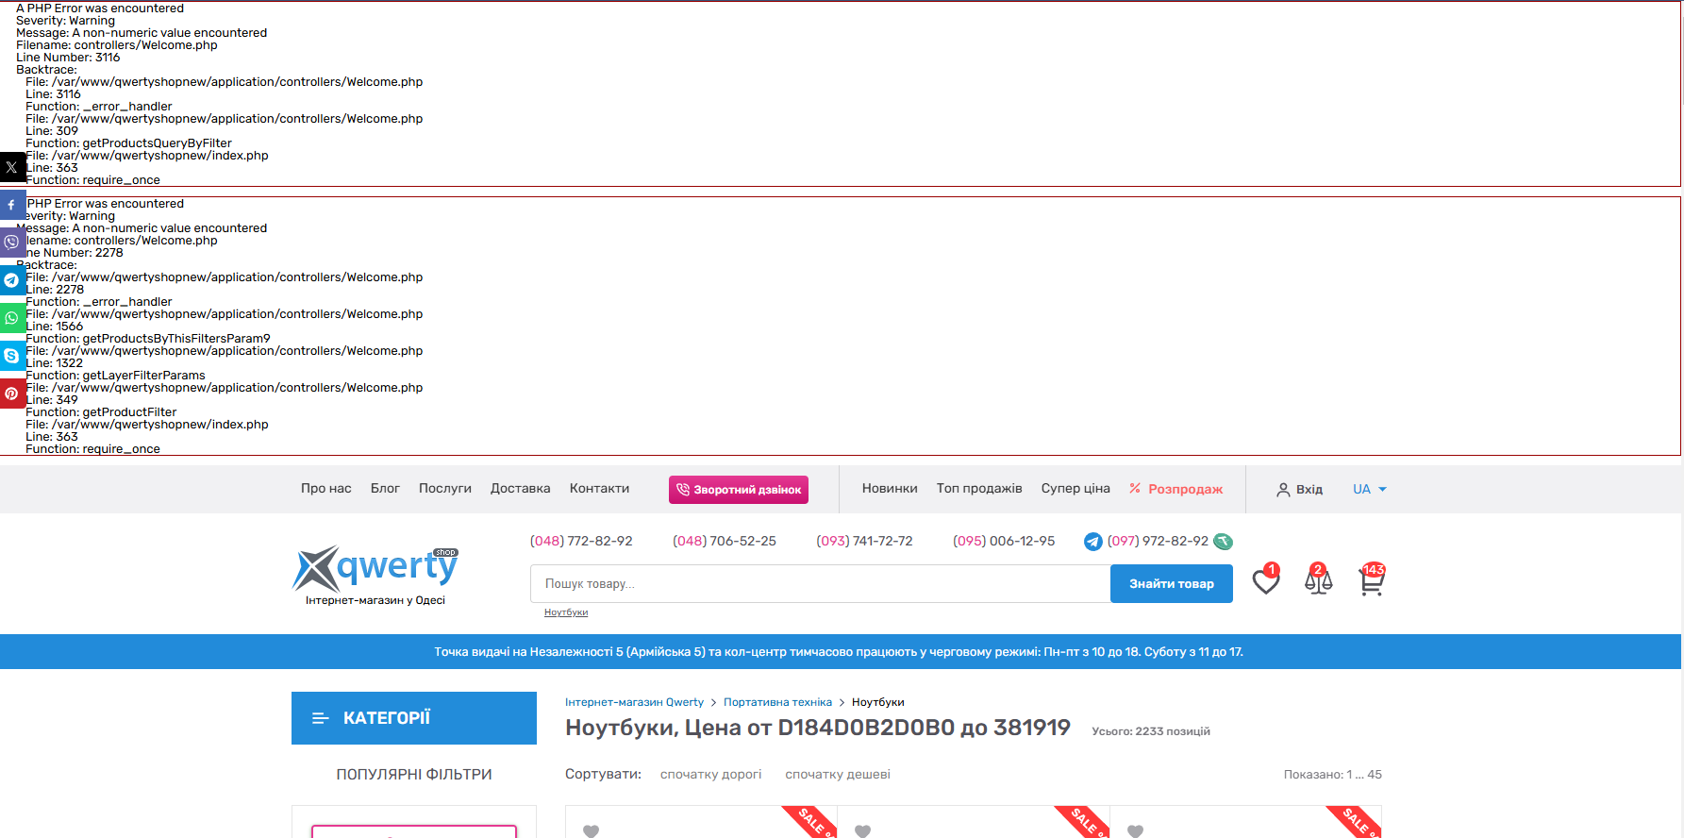Open the wishlist heart icon
Image resolution: width=1684 pixels, height=838 pixels.
click(1265, 581)
